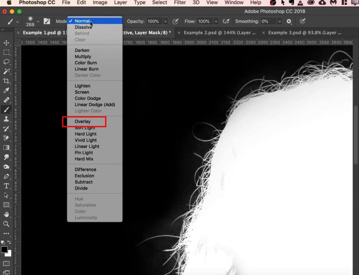Click the foreground color swatch
This screenshot has width=359, height=275.
[4, 250]
